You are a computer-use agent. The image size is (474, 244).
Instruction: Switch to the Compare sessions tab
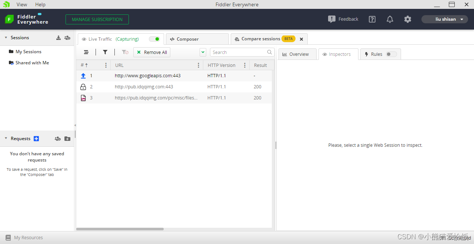[269, 39]
